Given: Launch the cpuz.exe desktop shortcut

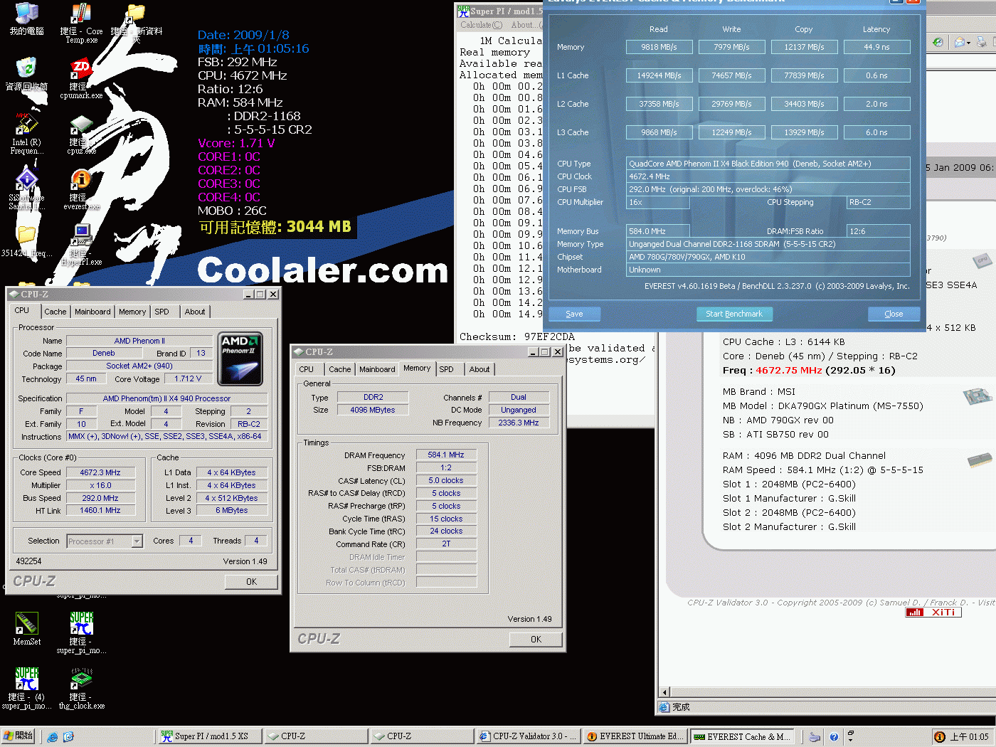Looking at the screenshot, I should point(81,134).
